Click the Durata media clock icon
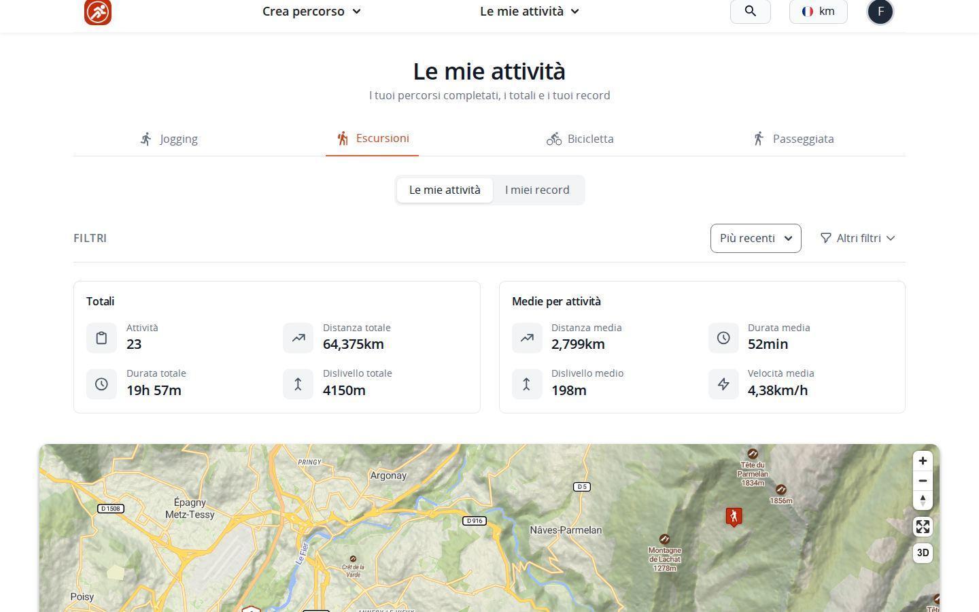This screenshot has height=612, width=979. [x=723, y=338]
